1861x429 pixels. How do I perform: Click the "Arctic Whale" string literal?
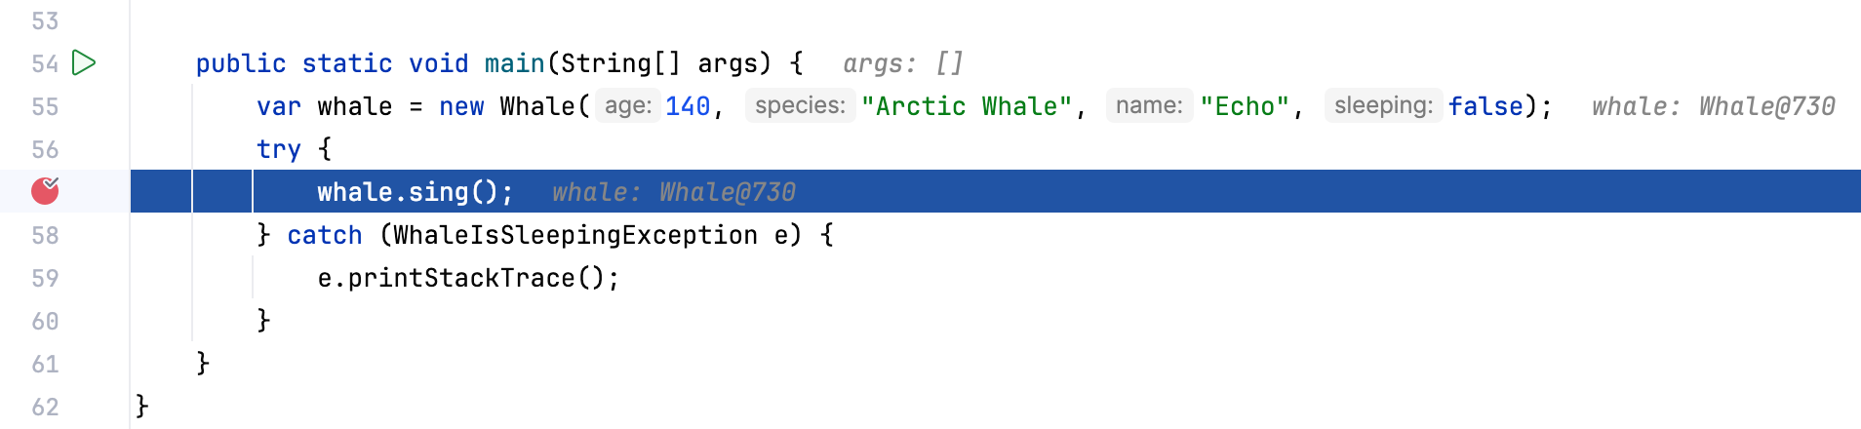[x=967, y=106]
